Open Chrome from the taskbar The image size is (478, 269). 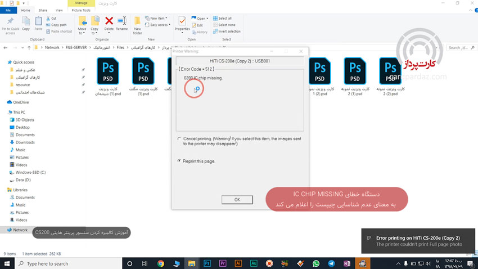tap(161, 263)
